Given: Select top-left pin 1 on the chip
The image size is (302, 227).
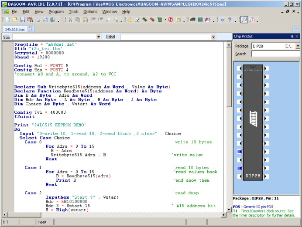Looking at the screenshot, I should (x=240, y=68).
